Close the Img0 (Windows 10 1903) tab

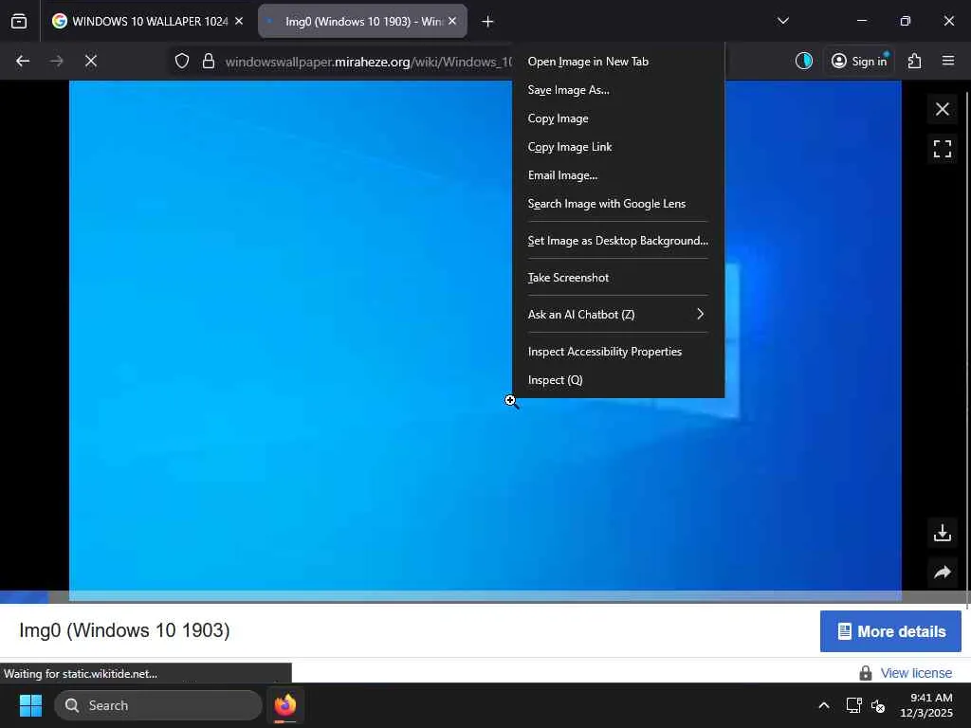pos(452,21)
